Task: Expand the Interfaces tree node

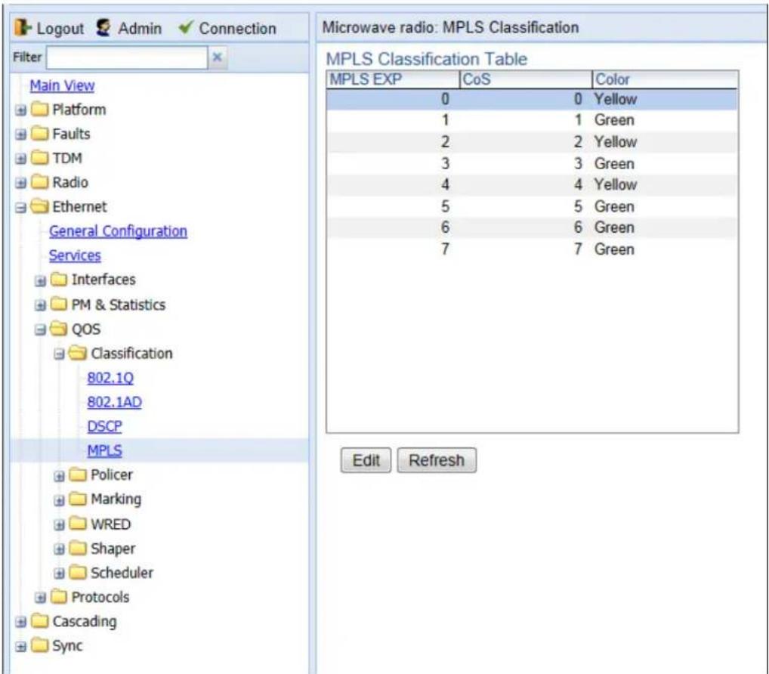Action: click(40, 280)
